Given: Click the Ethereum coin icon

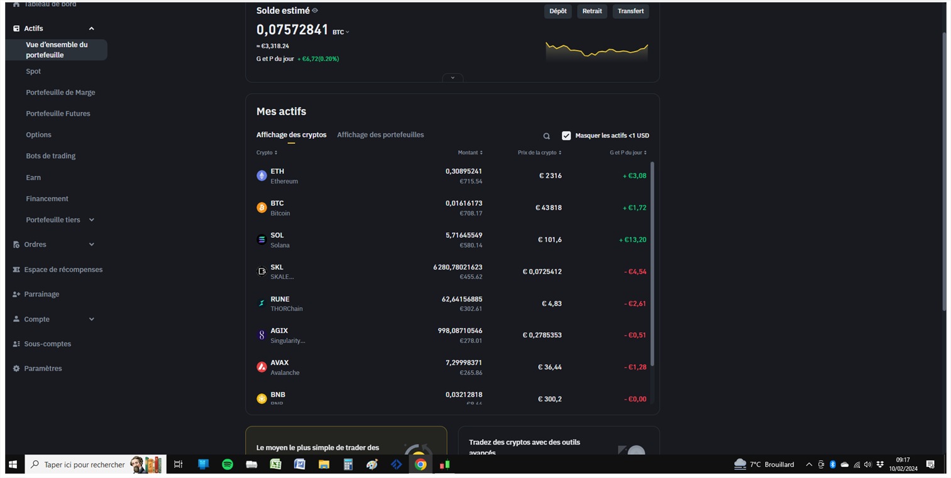Looking at the screenshot, I should (x=261, y=176).
